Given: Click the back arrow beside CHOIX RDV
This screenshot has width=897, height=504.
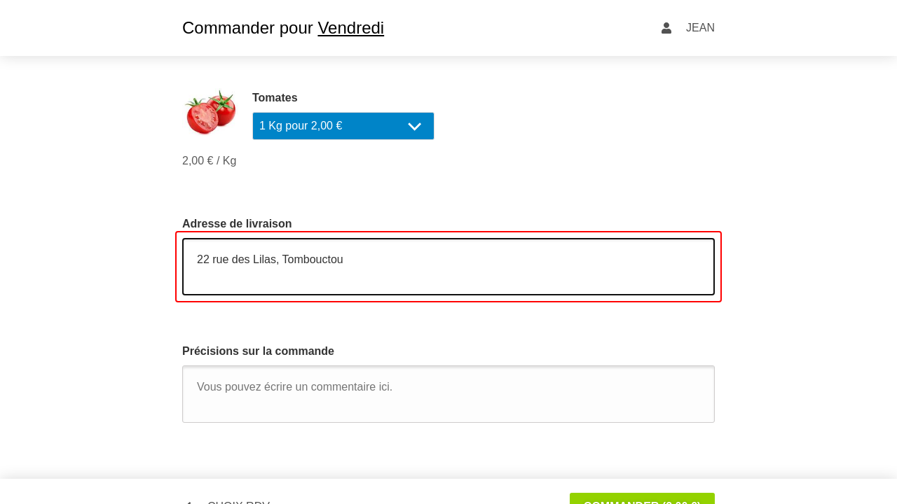Looking at the screenshot, I should coord(189,502).
